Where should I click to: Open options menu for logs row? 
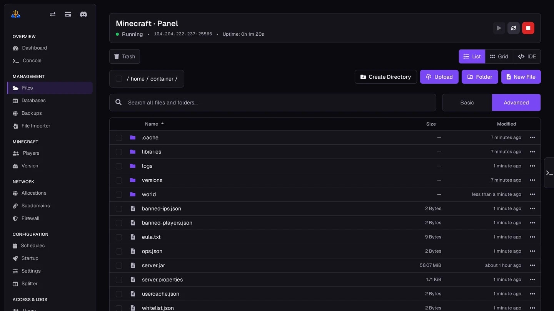(x=532, y=166)
